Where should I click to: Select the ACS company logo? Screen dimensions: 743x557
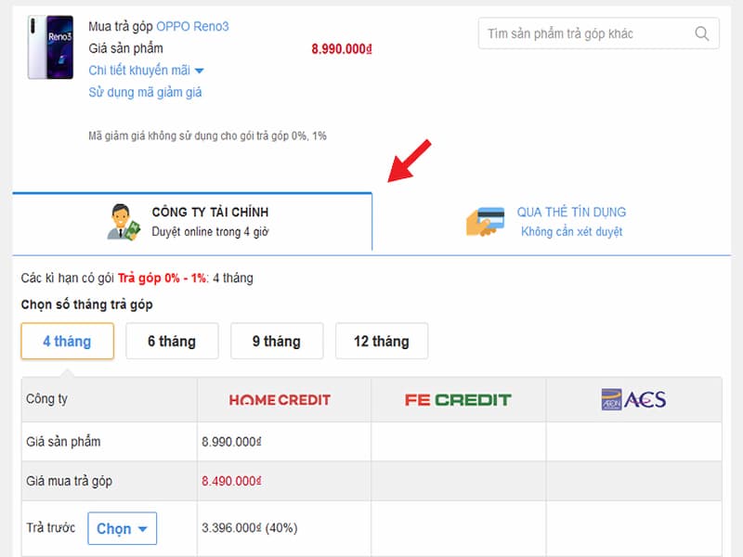[633, 400]
